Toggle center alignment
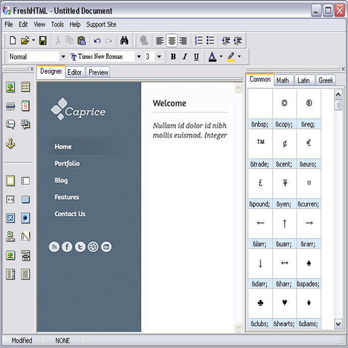Image resolution: width=348 pixels, height=348 pixels. (172, 41)
